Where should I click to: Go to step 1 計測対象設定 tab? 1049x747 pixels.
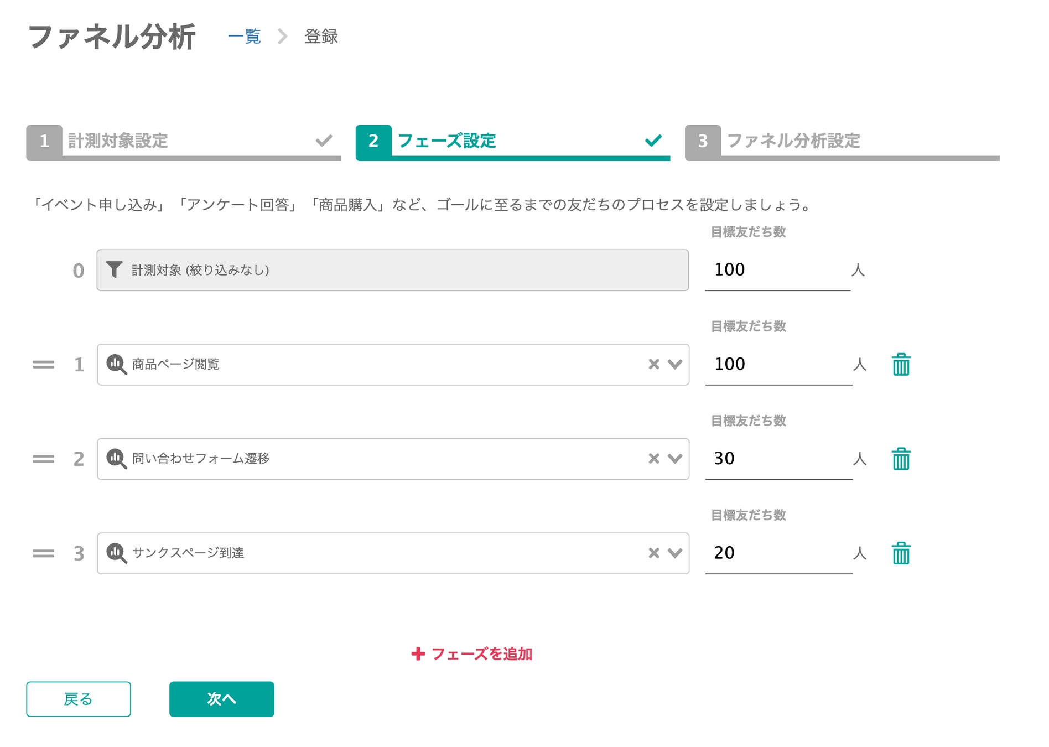tap(183, 141)
